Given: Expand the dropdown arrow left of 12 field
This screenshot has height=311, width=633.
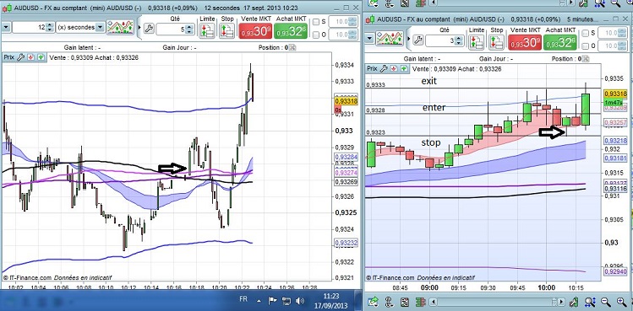Looking at the screenshot, I should (6, 28).
